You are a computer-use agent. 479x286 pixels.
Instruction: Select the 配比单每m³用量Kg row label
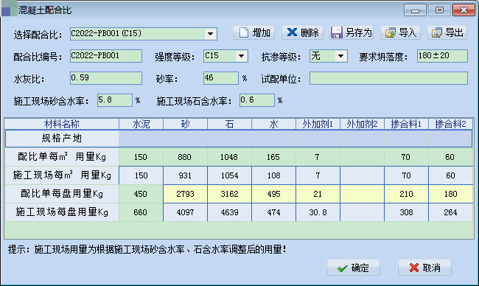(62, 157)
